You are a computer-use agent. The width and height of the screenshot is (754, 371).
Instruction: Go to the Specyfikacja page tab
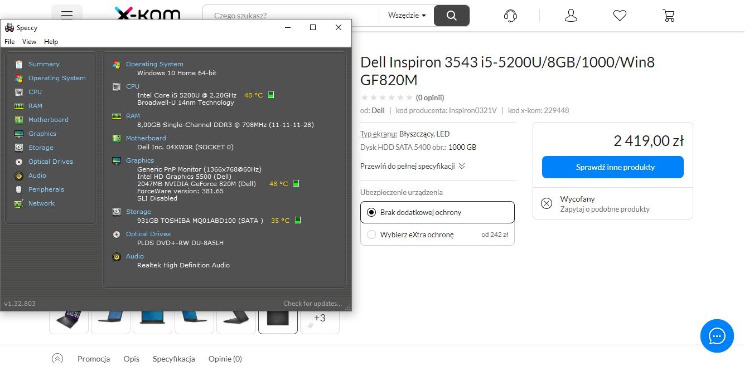(174, 359)
